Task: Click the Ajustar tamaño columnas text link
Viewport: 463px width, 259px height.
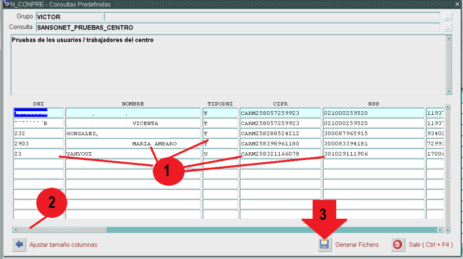Action: [63, 245]
